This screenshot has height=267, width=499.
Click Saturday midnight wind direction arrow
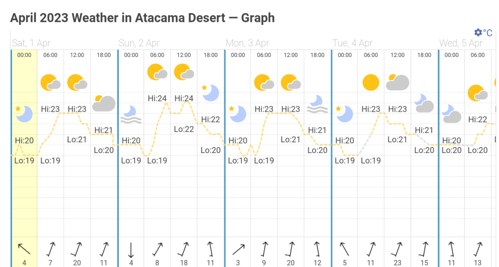24,249
